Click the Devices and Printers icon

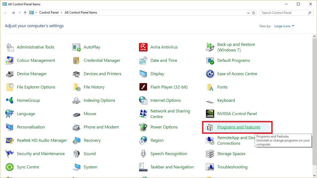76,74
